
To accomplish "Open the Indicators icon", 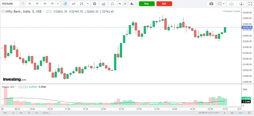I will point(104,3).
